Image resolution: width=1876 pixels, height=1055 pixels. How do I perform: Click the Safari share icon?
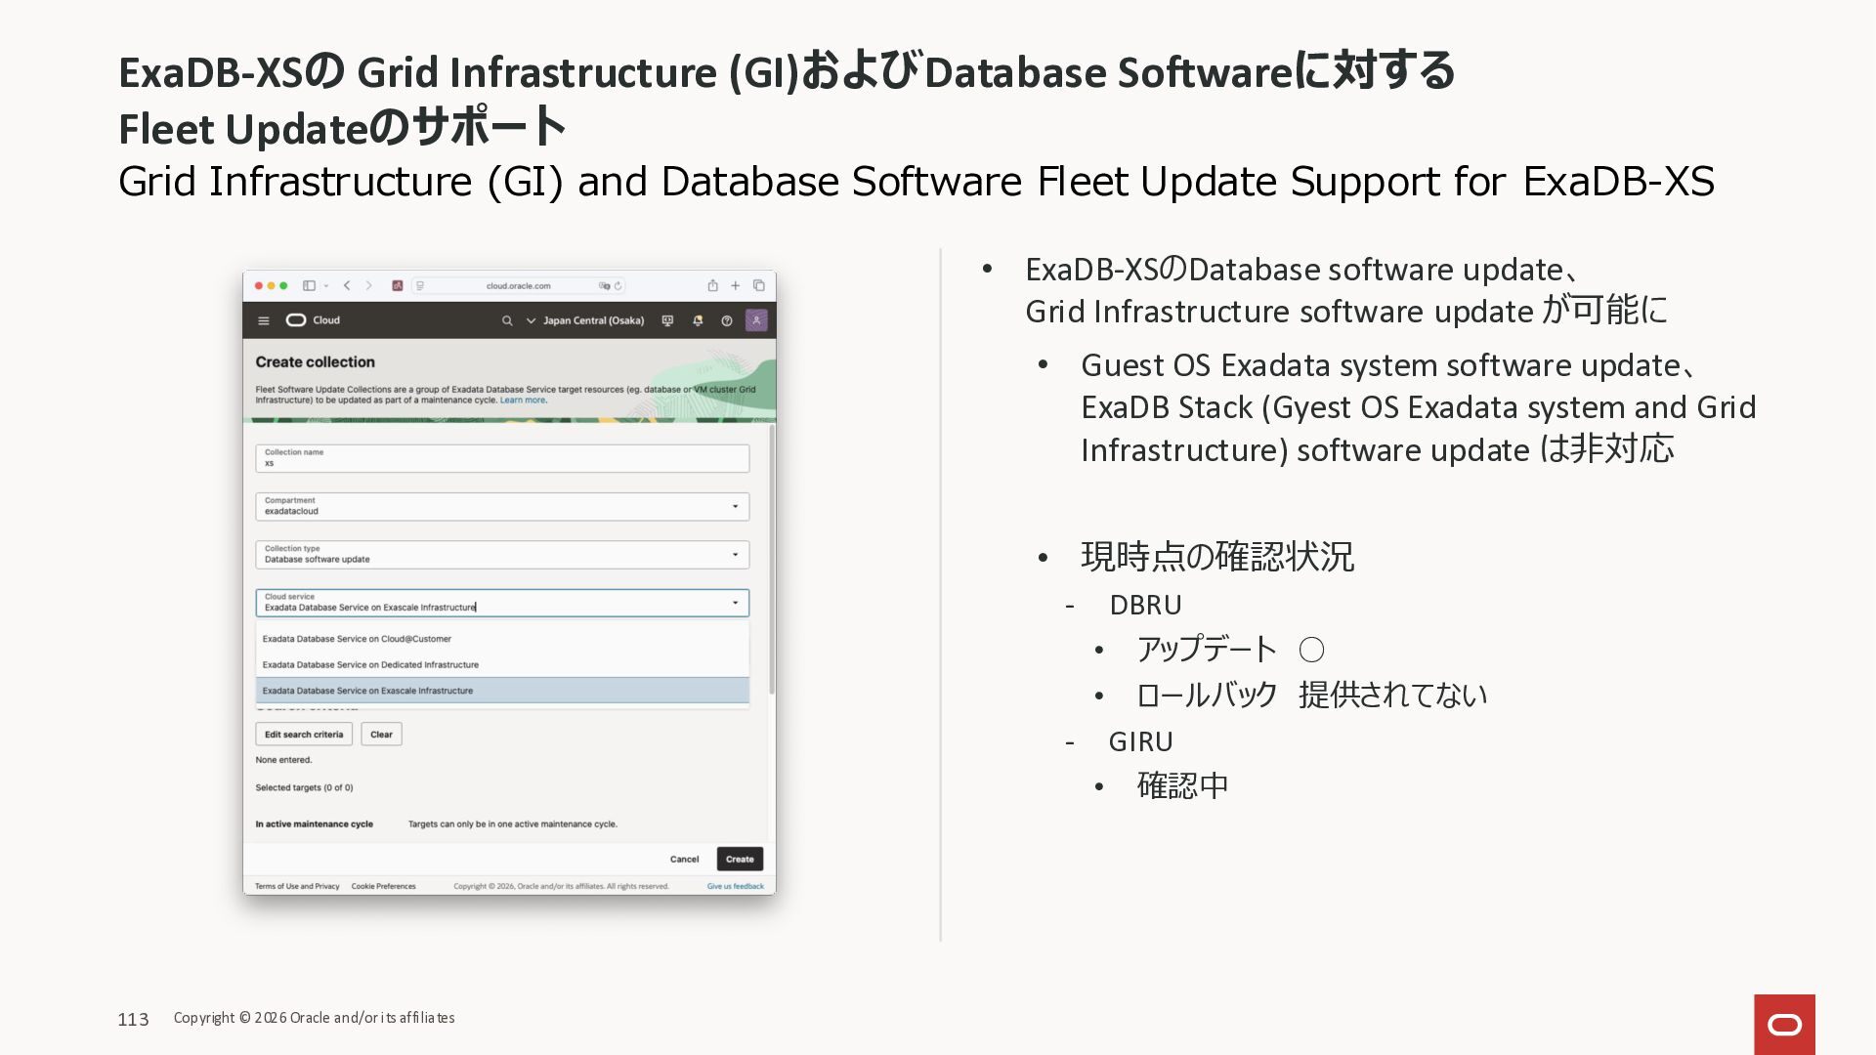tap(712, 285)
